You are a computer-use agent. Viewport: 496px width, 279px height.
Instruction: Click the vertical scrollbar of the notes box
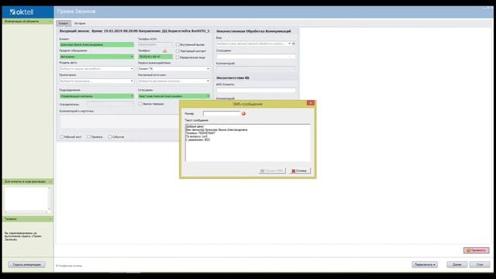pyautogui.click(x=49, y=199)
